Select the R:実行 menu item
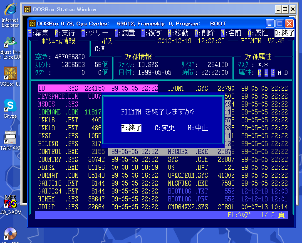The height and width of the screenshot is (243, 302). pos(65,33)
